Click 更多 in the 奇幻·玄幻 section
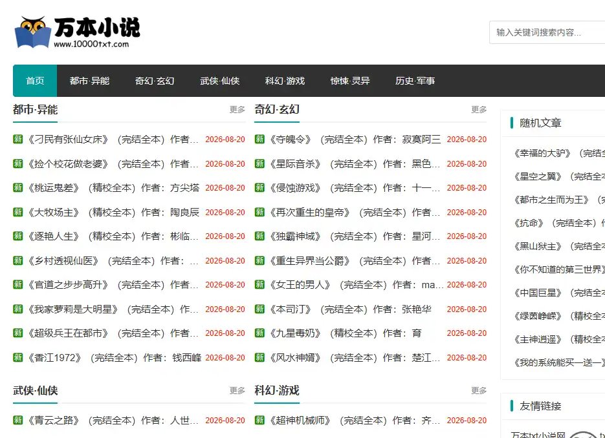 click(479, 110)
